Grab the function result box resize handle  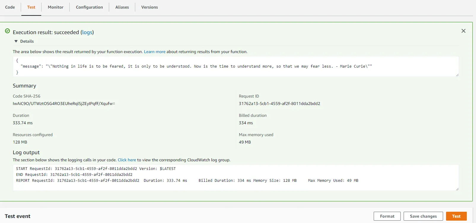point(457,75)
